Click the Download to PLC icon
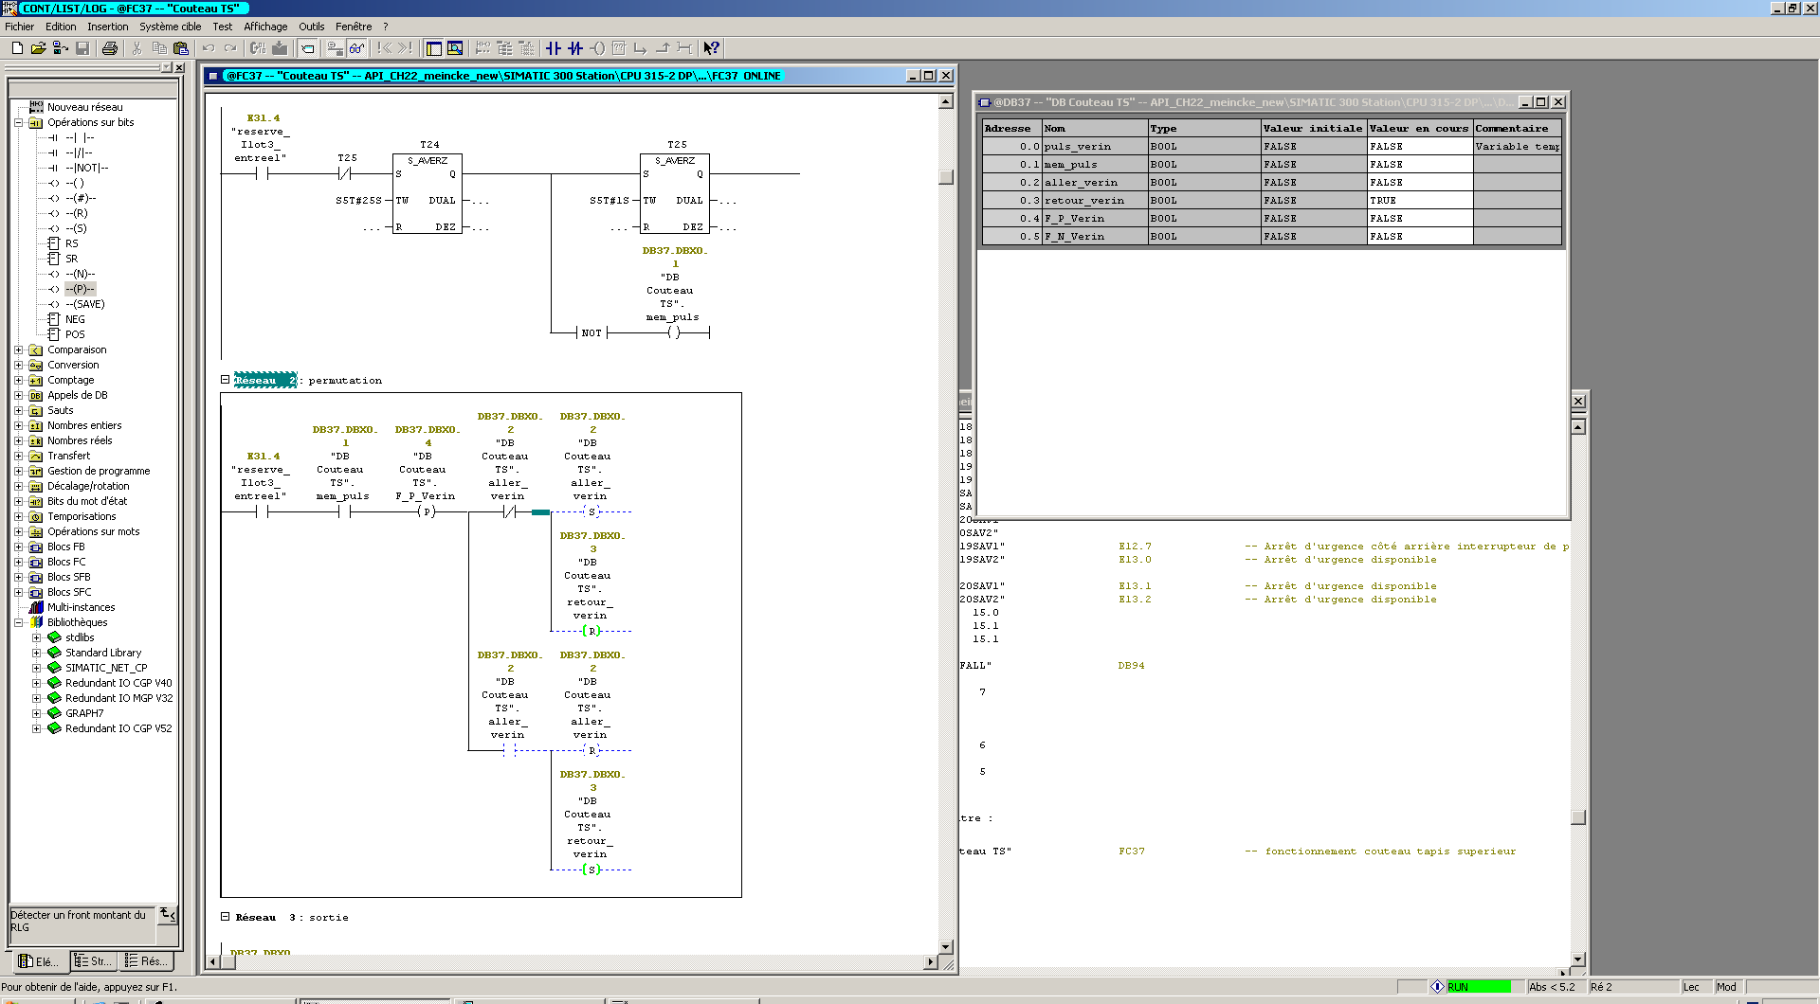Screen dimensions: 1820x1004 coord(280,48)
